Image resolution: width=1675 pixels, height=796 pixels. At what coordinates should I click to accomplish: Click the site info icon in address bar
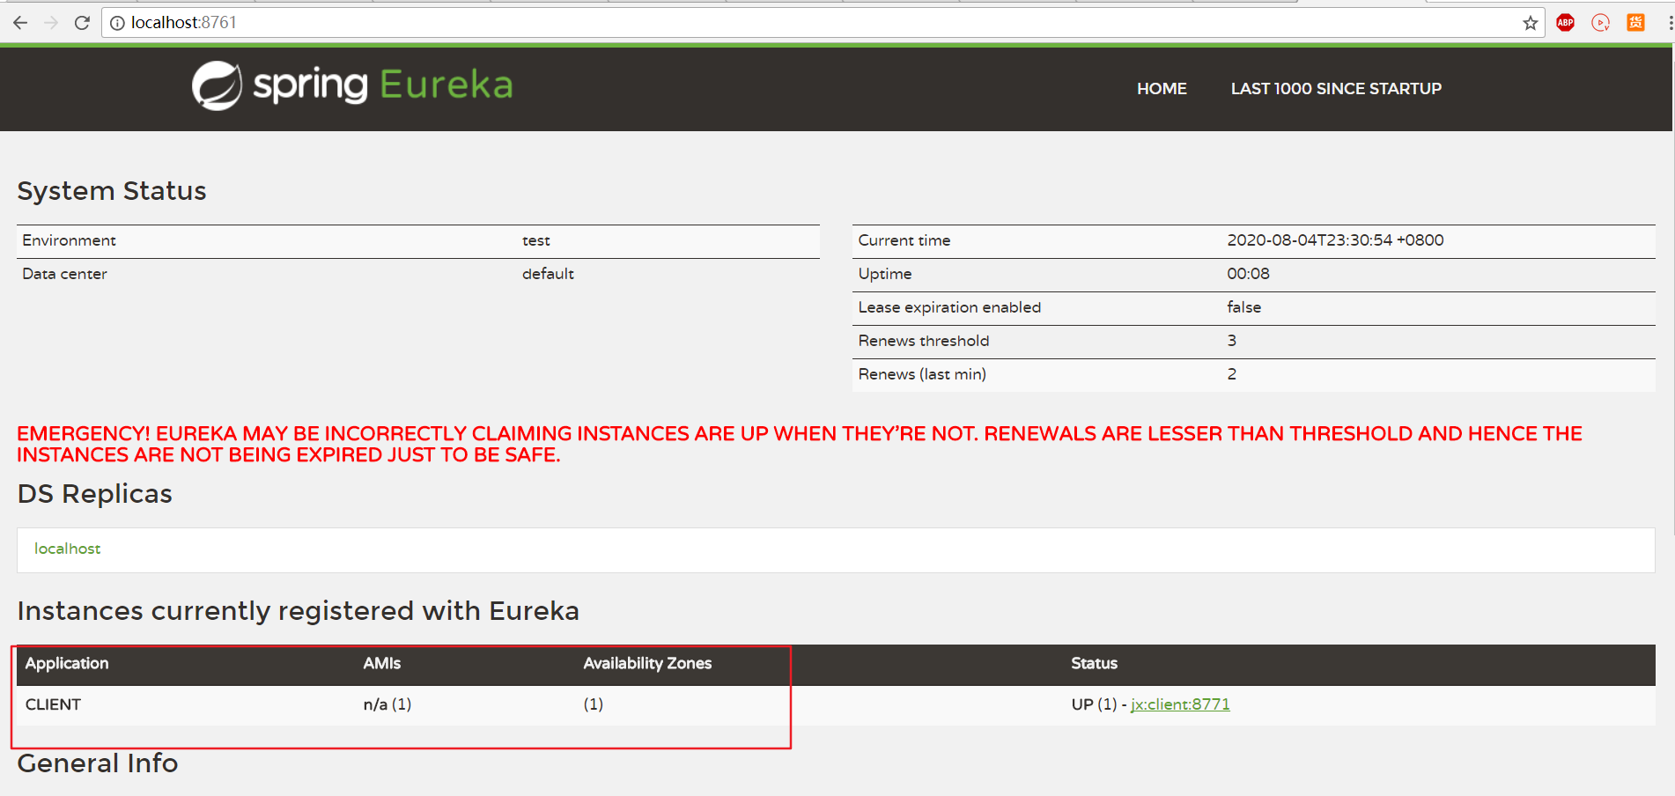click(x=117, y=23)
